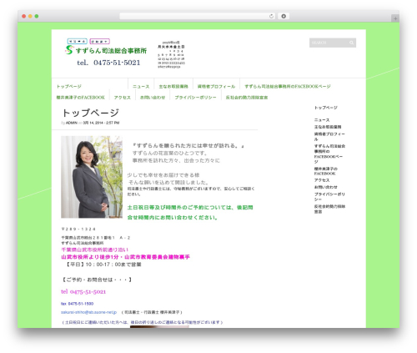Open プライバシーポリシー in the top navigation
The height and width of the screenshot is (353, 417).
195,98
